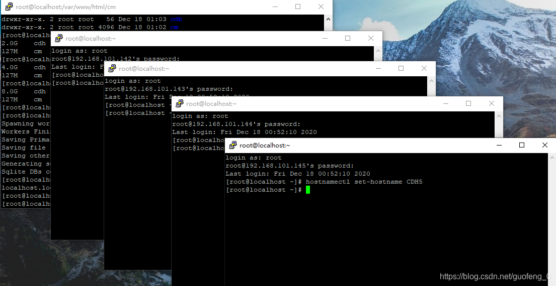
Task: Minimize the 192.168.101.143 terminal window
Action: (x=378, y=68)
